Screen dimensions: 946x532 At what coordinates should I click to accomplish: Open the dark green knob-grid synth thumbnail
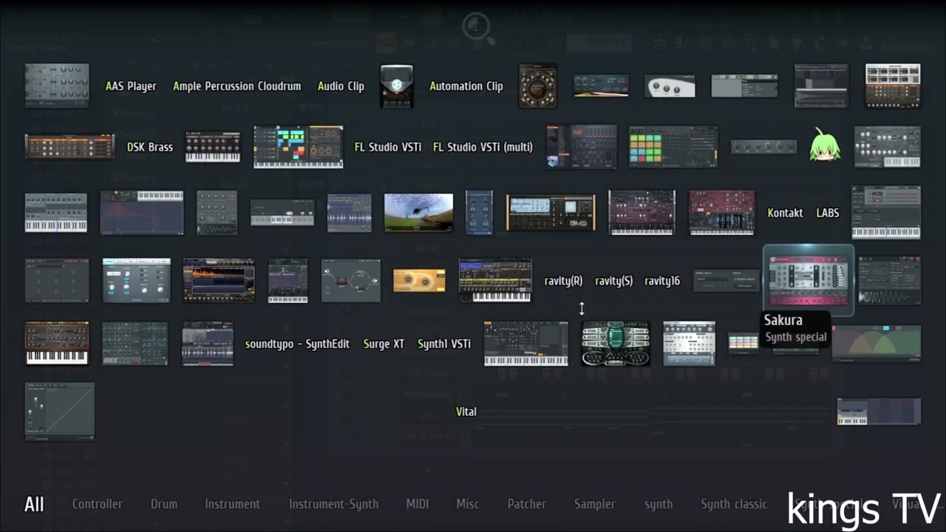[x=135, y=344]
